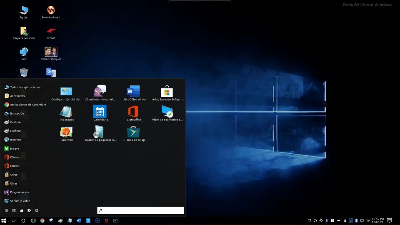The height and width of the screenshot is (225, 400).
Task: Click the power icon in start menu footer
Action: [37, 210]
